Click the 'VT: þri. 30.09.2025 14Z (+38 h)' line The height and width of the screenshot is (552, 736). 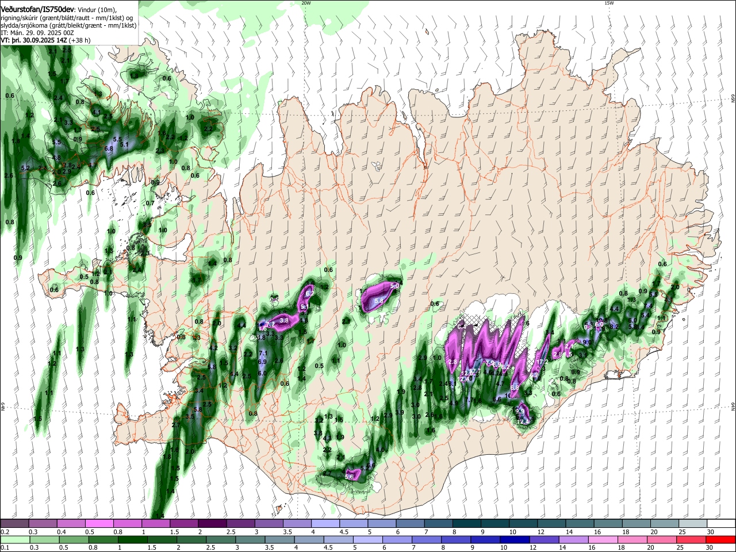(x=45, y=41)
